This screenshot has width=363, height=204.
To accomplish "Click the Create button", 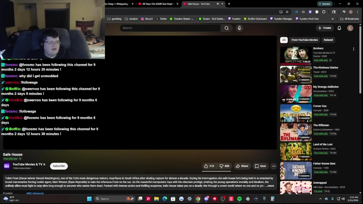I will coord(324,28).
